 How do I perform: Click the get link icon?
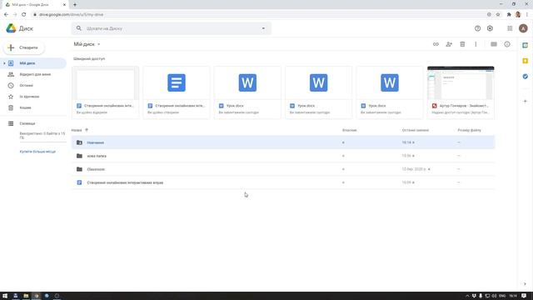pyautogui.click(x=436, y=44)
